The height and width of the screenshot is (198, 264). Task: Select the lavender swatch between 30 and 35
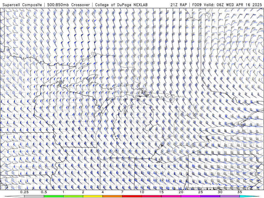pyautogui.click(x=230, y=196)
